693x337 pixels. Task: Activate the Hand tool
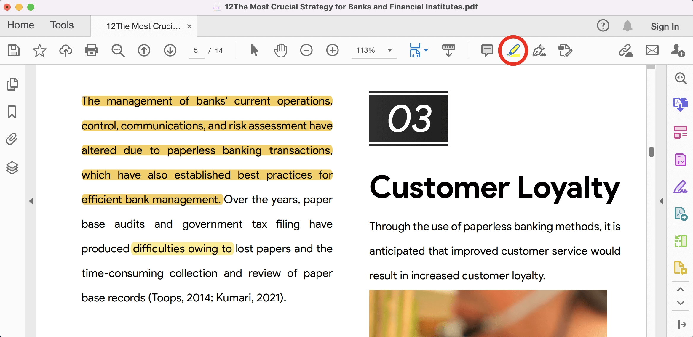[x=280, y=50]
